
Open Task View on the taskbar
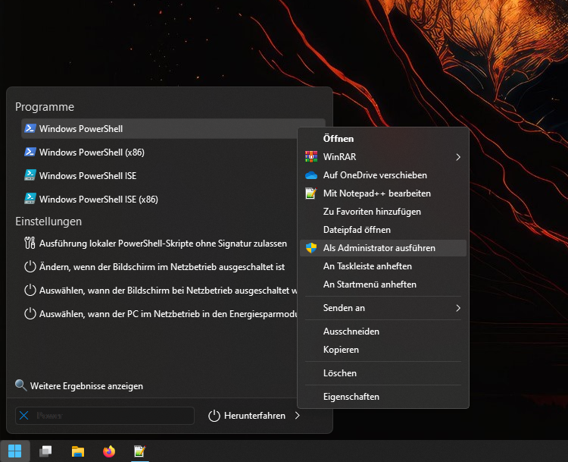pos(45,451)
